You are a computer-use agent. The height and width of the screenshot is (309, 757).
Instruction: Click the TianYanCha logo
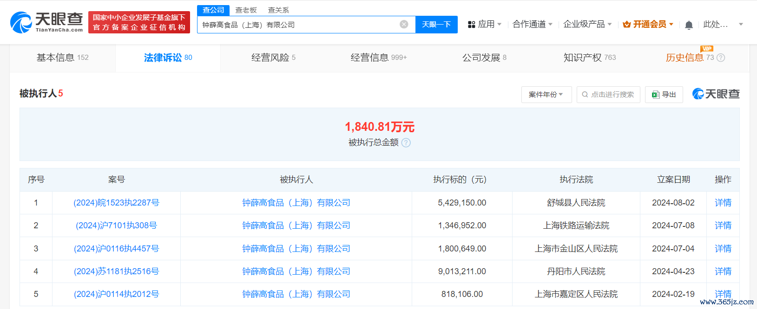click(x=46, y=22)
